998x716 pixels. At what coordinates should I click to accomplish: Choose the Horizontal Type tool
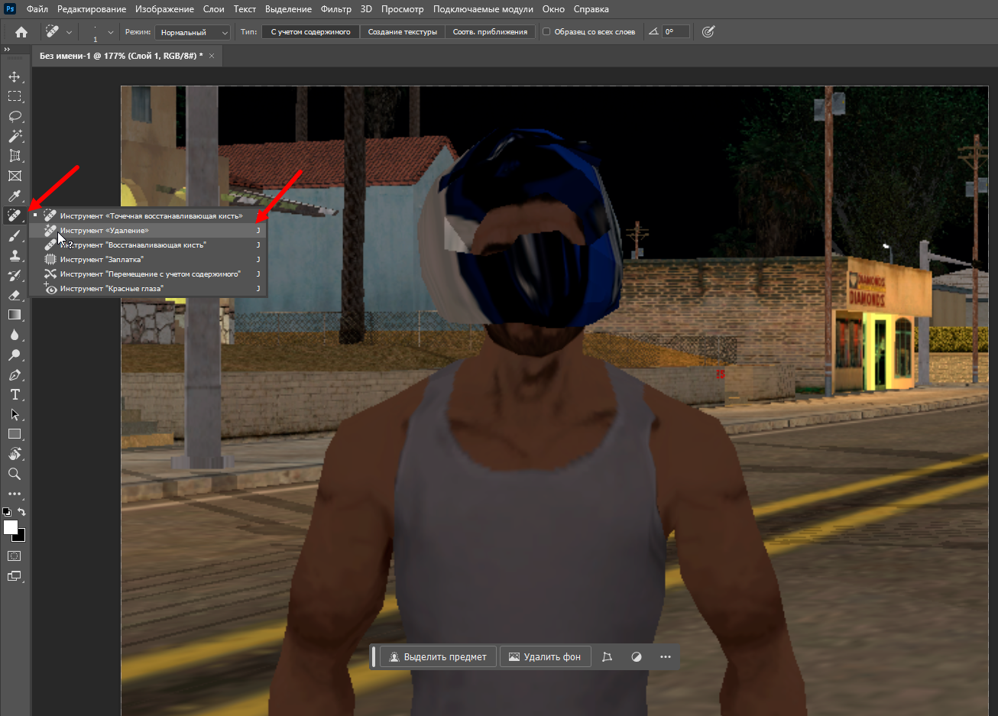(15, 394)
